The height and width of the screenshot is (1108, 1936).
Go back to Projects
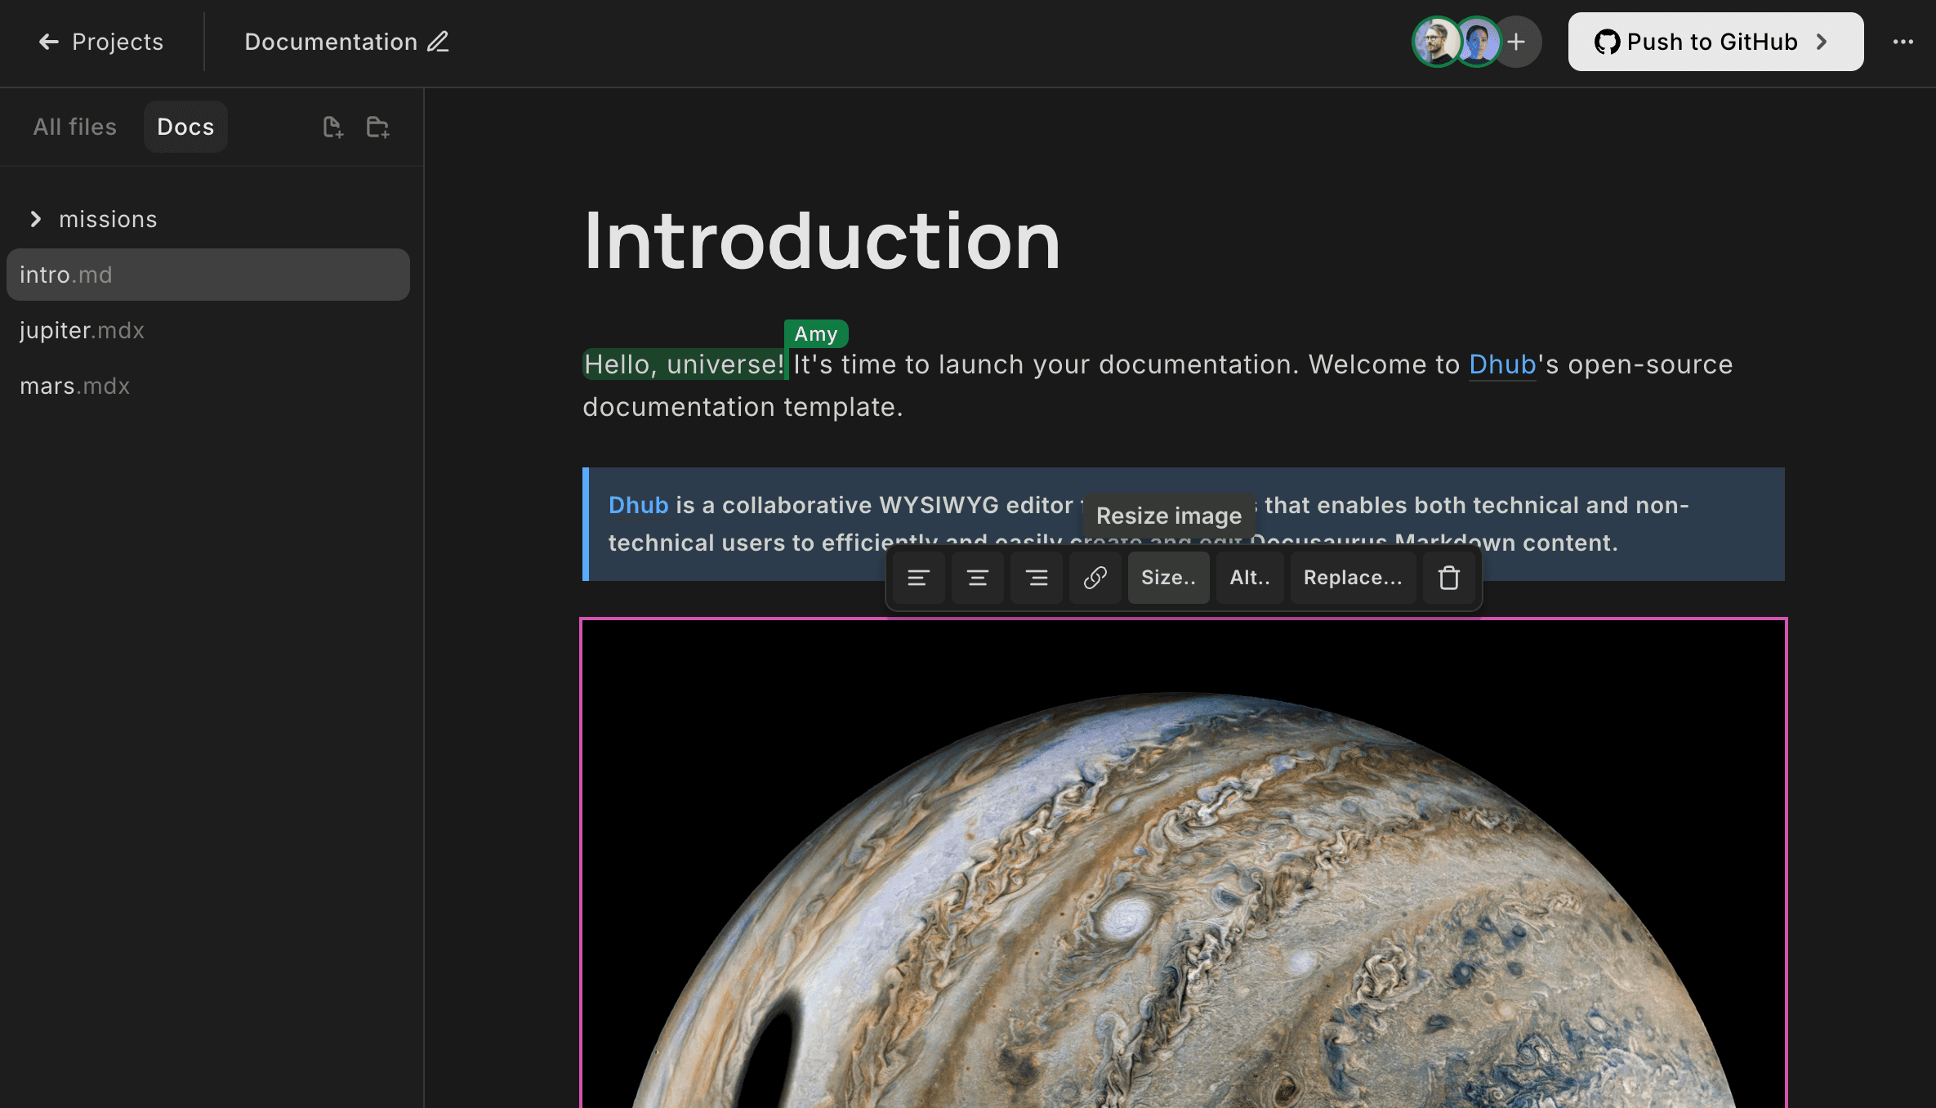pos(101,42)
